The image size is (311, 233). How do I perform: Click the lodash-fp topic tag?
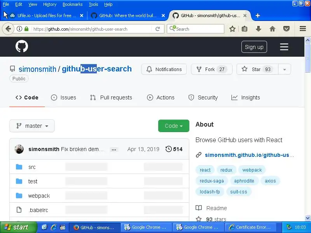pos(210,192)
